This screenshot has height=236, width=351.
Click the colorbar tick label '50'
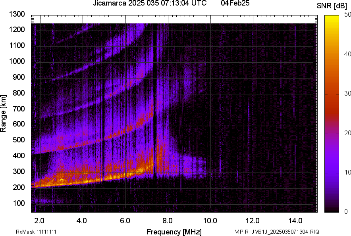(x=348, y=15)
